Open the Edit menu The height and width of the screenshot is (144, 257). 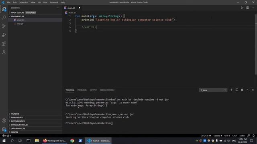click(x=15, y=2)
